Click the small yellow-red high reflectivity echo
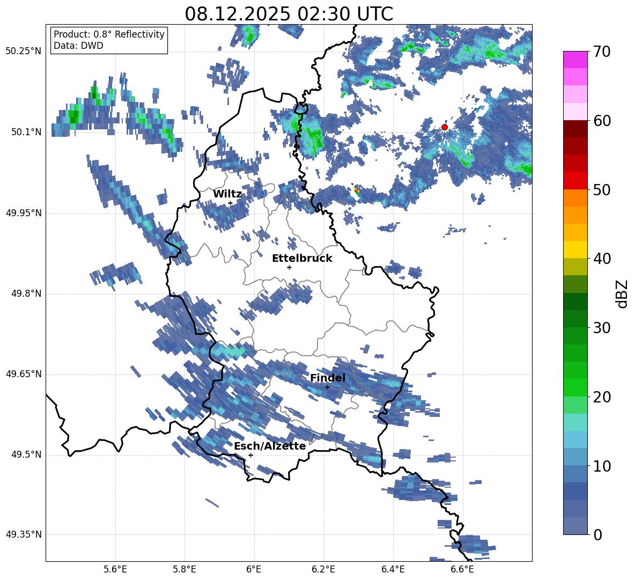 coord(356,190)
